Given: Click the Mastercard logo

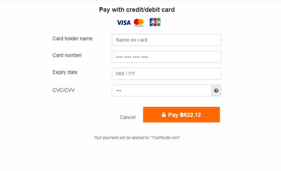Looking at the screenshot, I should (x=139, y=22).
